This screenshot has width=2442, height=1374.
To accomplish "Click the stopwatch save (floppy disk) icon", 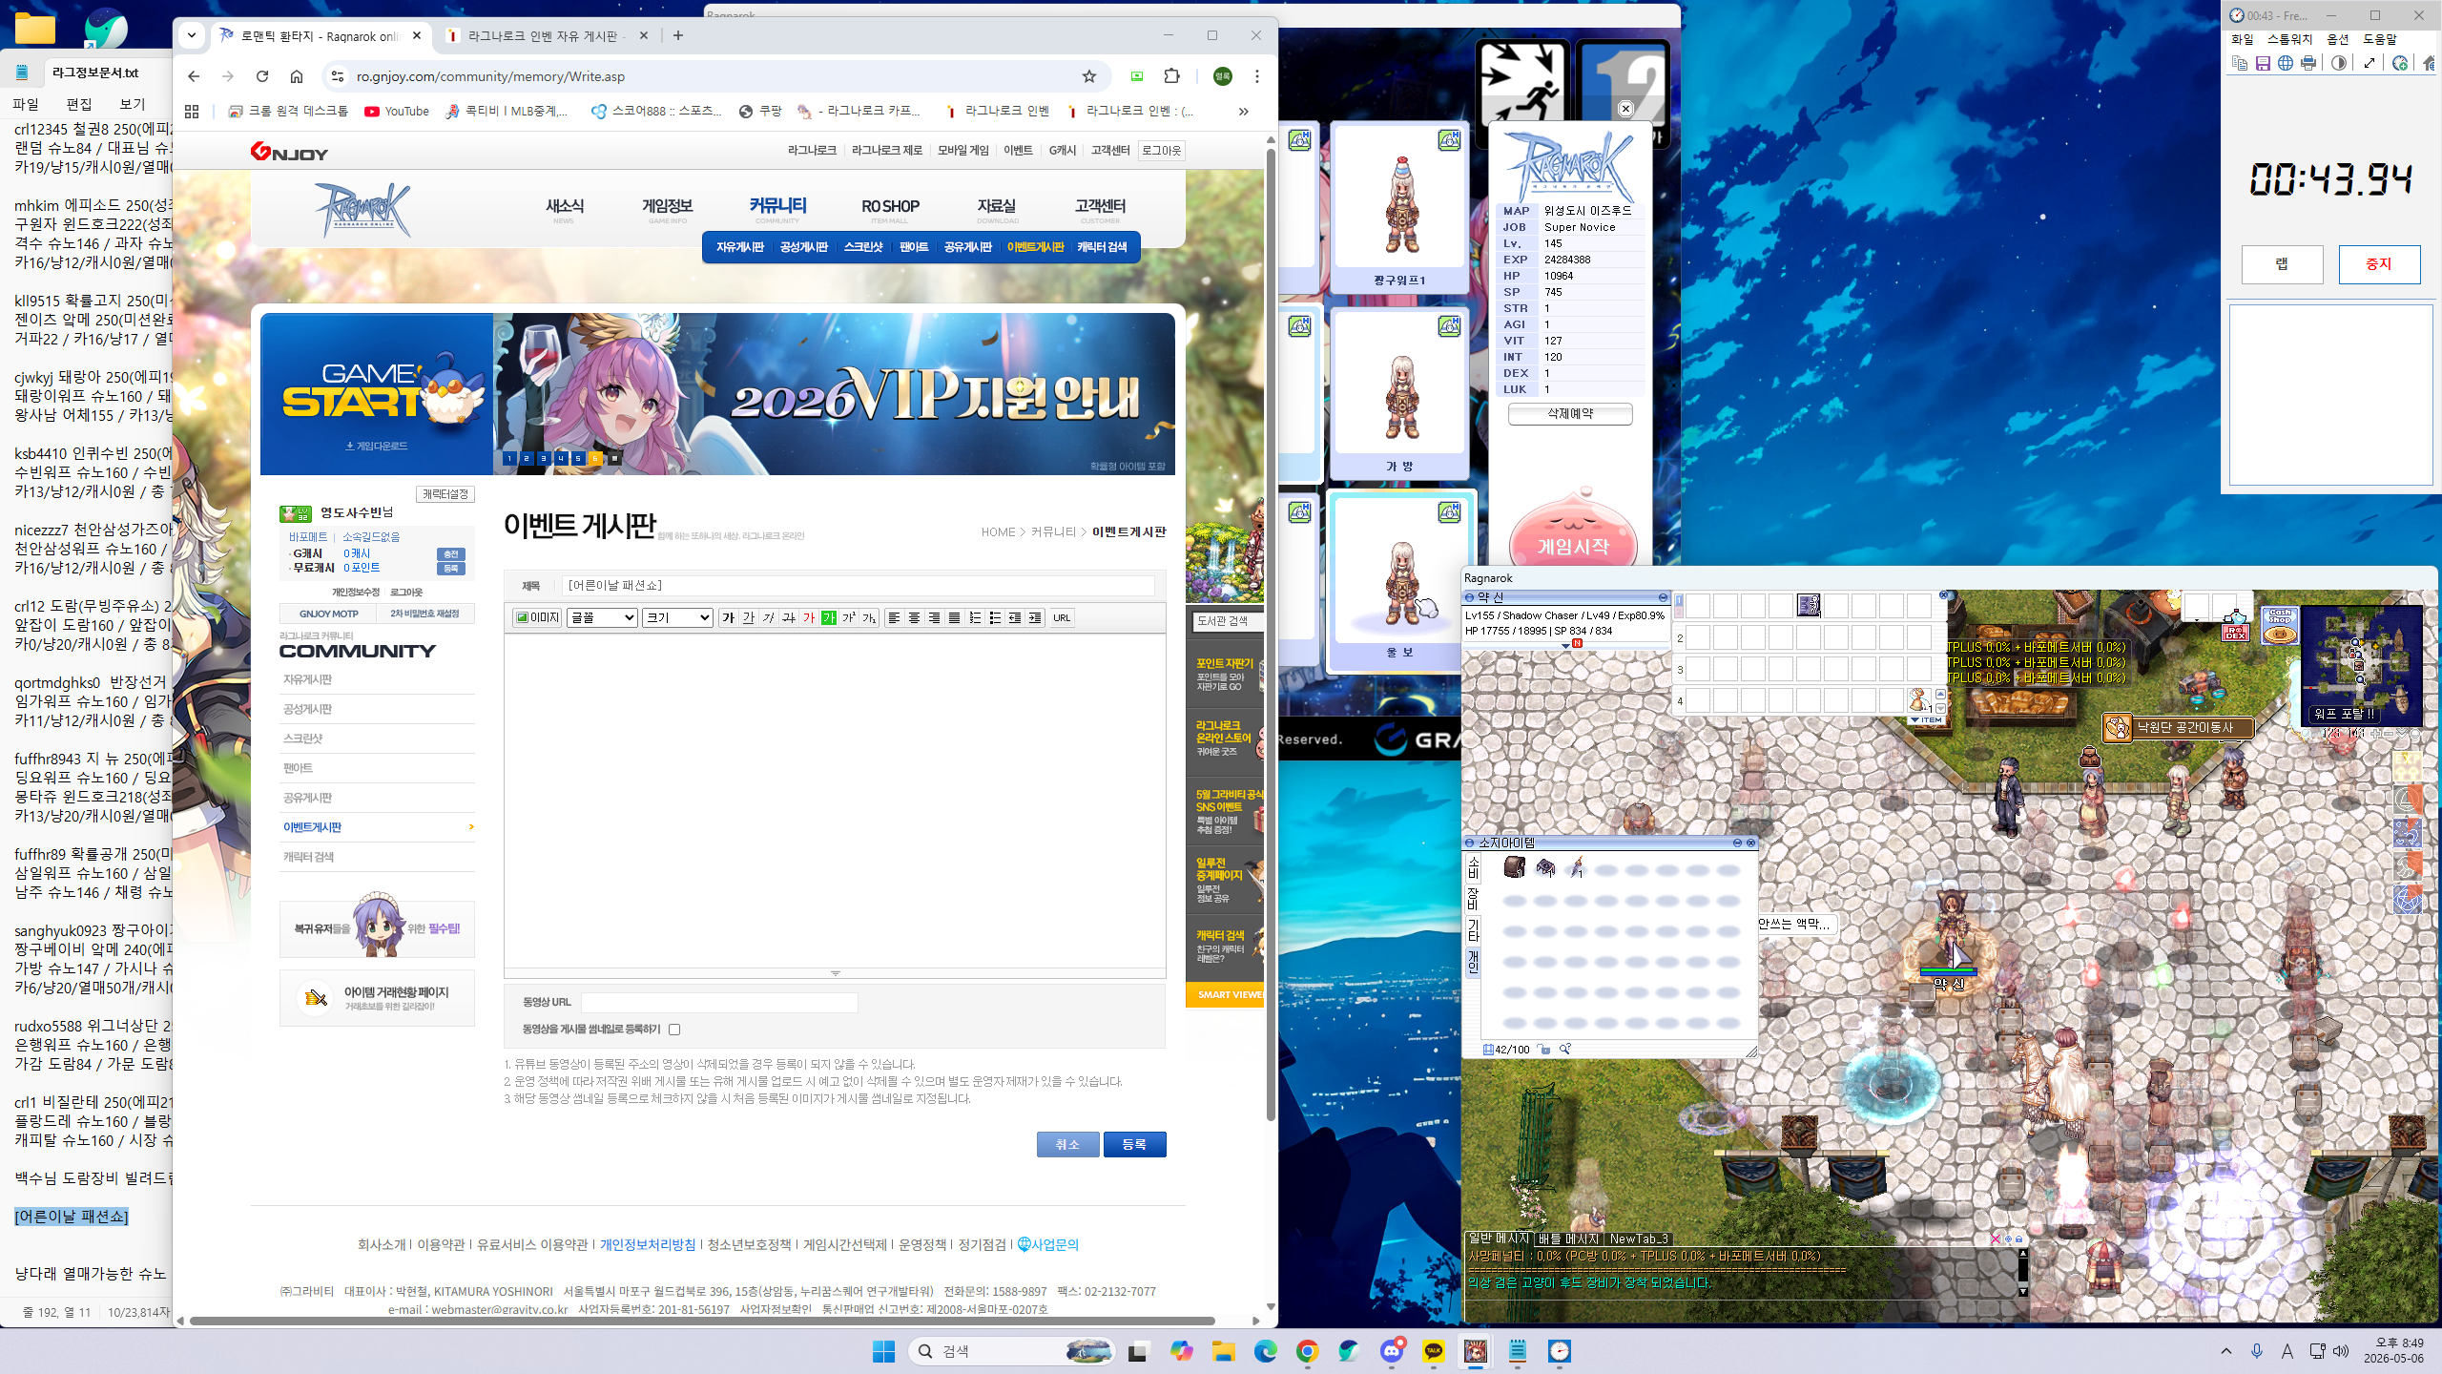I will click(2263, 64).
